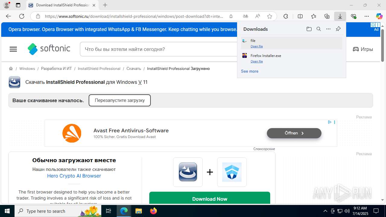Open the Copilot icon
The width and height of the screenshot is (386, 217).
click(379, 16)
